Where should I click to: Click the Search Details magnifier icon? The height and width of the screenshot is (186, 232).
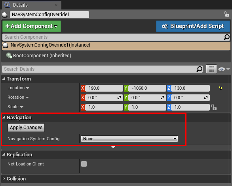click(200, 69)
